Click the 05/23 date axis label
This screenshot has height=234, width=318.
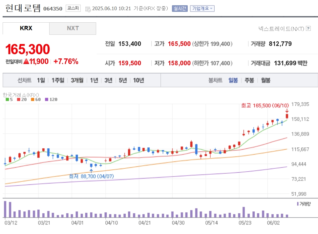245,223
